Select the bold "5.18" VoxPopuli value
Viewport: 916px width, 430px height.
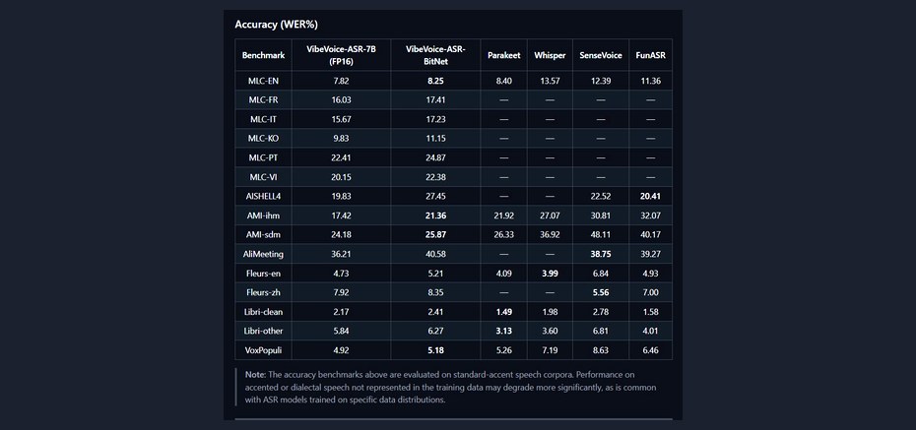(x=435, y=350)
